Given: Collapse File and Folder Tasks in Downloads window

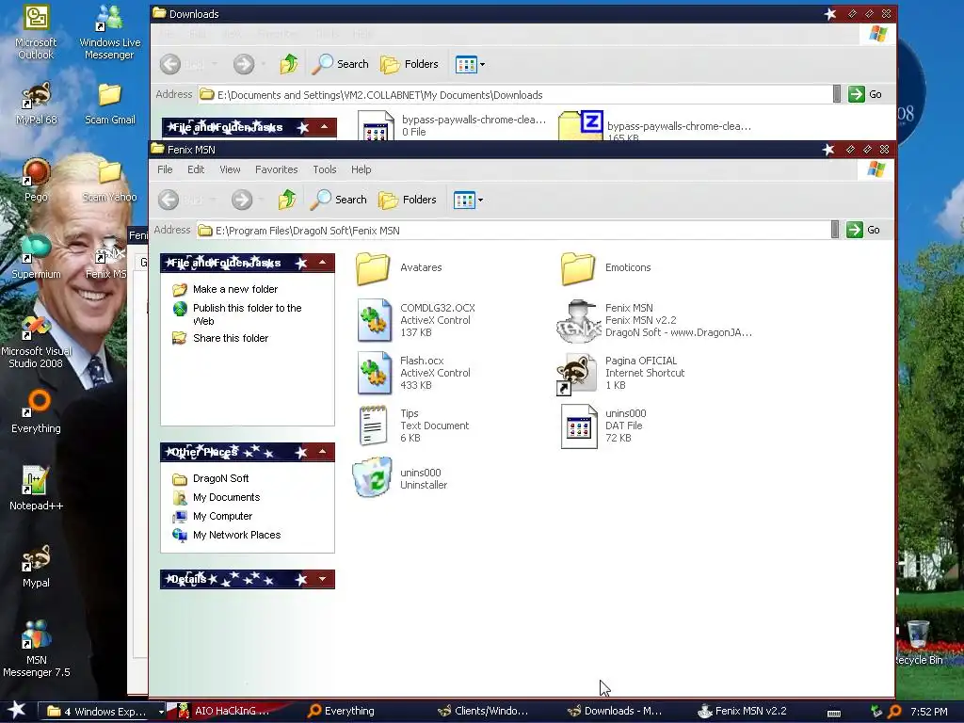Looking at the screenshot, I should tap(325, 127).
